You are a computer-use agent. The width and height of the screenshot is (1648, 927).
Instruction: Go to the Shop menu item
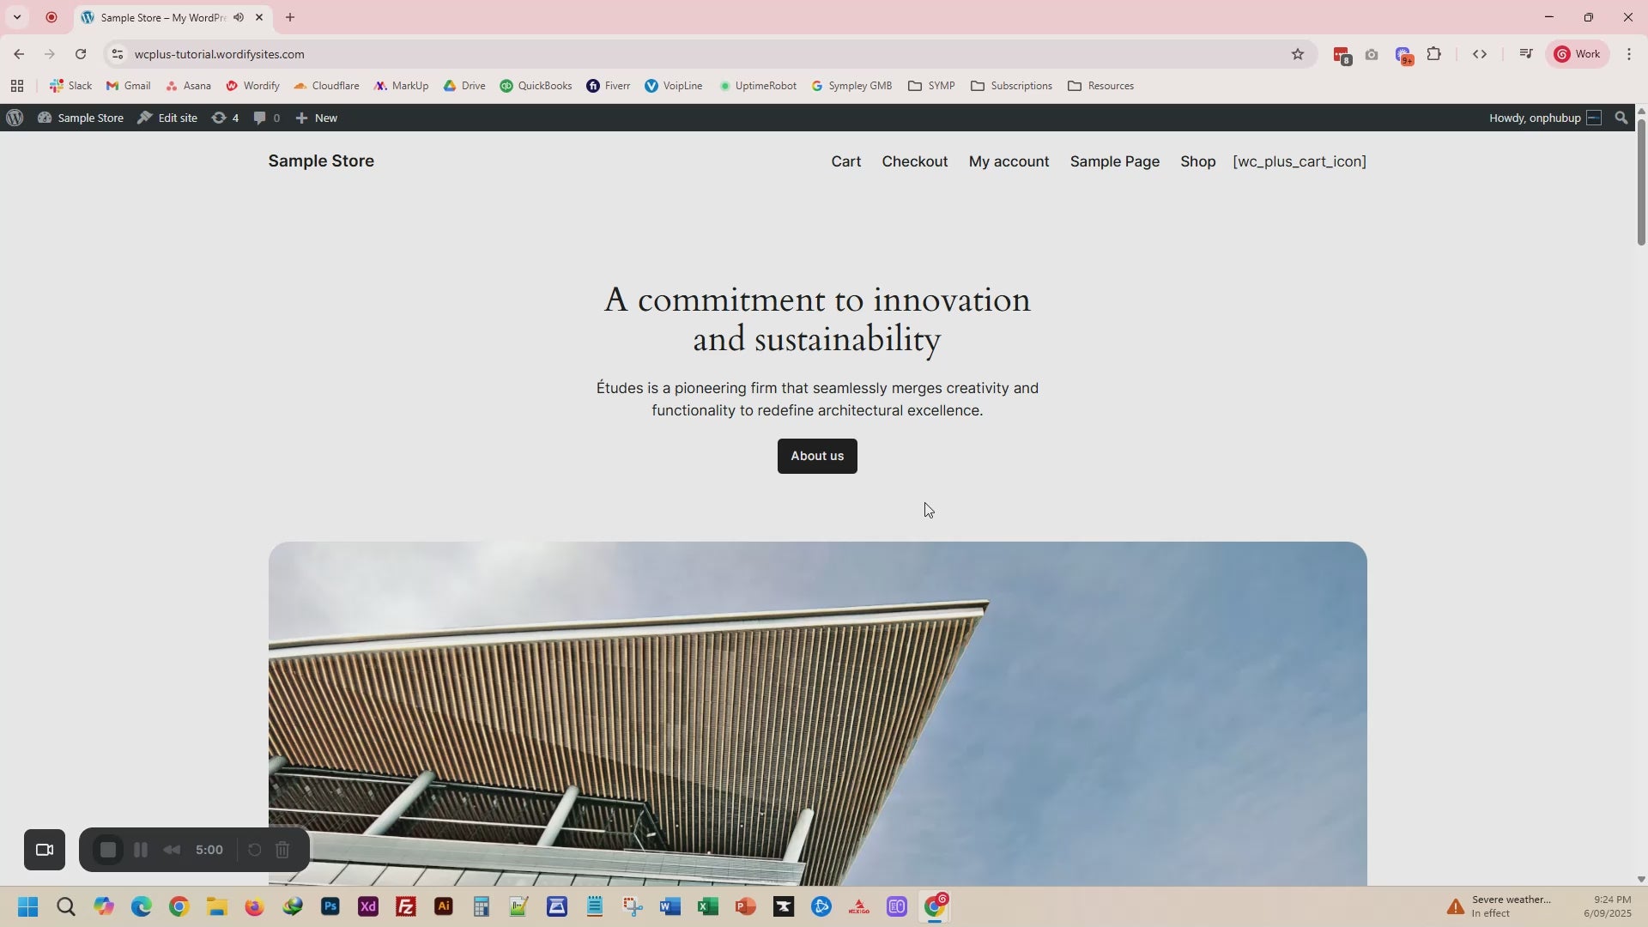(1197, 161)
